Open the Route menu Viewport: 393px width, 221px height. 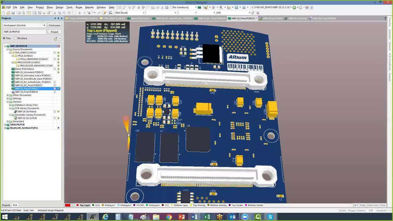(79, 7)
